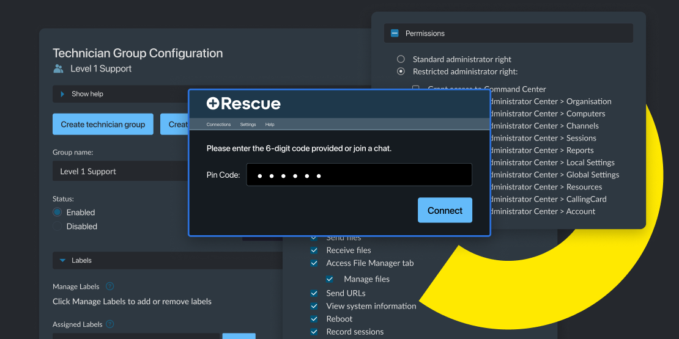Viewport: 679px width, 339px height.
Task: Open the Connections menu in Rescue
Action: click(218, 125)
